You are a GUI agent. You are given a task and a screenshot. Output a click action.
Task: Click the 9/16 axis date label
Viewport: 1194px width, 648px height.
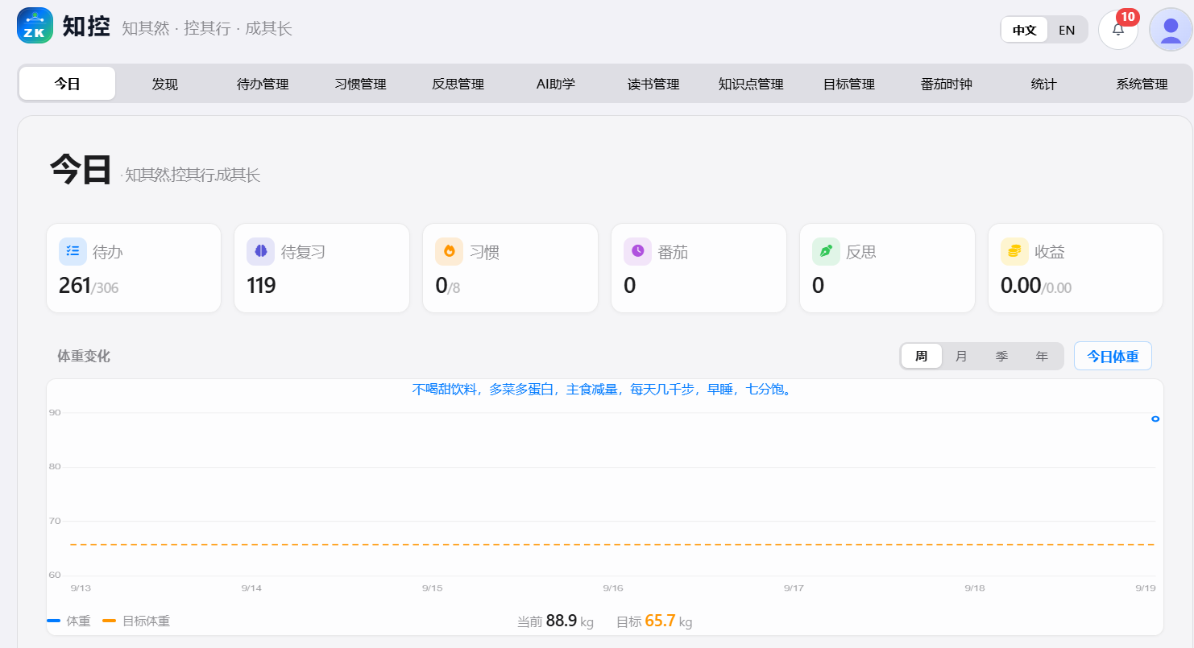[613, 588]
